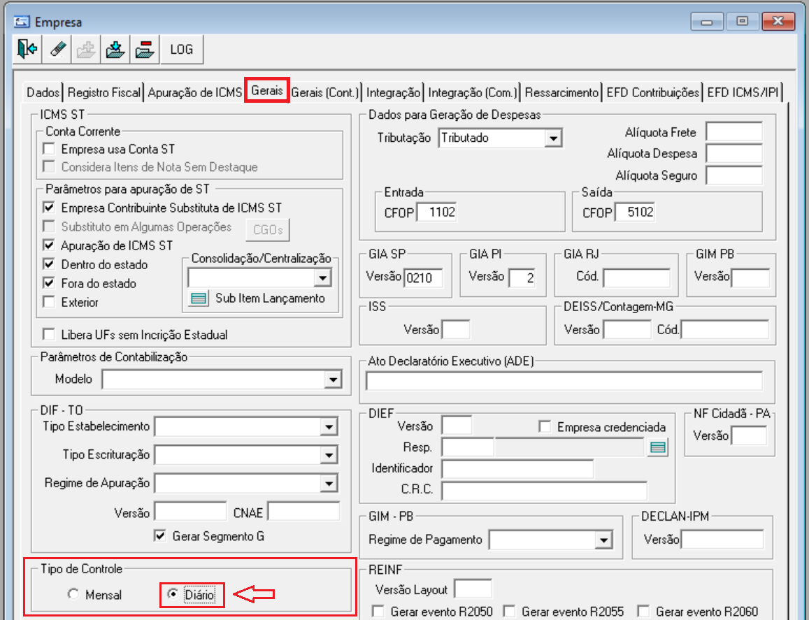Toggle the Fora do estado checkbox
Viewport: 809px width, 620px height.
[49, 283]
